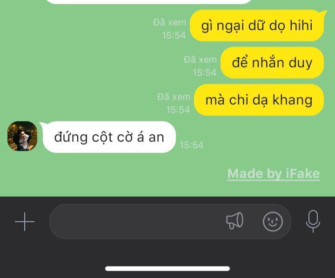The height and width of the screenshot is (278, 335).
Task: Tap the message 'gì ngại dữ dọ hihi'
Action: pyautogui.click(x=257, y=26)
